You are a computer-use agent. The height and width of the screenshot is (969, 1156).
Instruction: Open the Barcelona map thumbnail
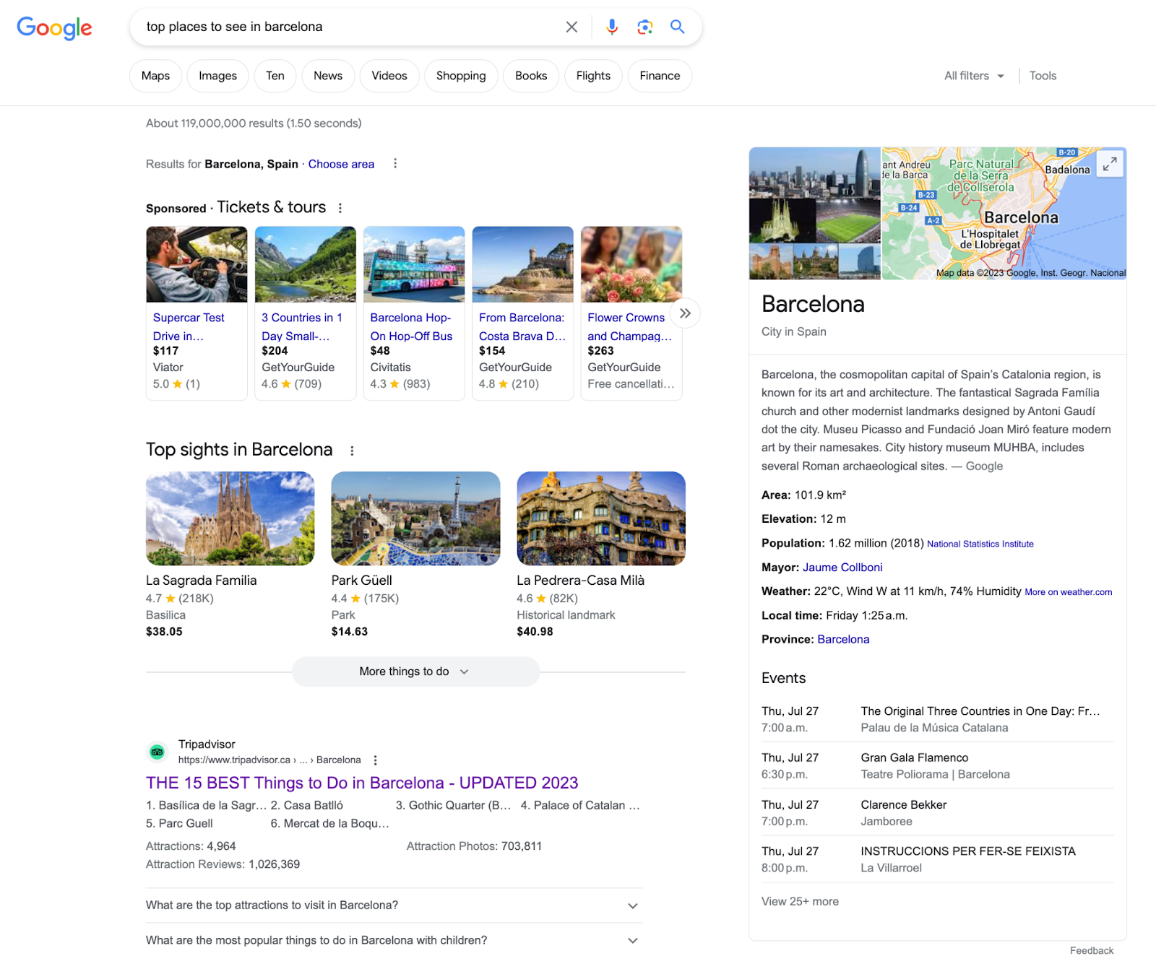[1004, 214]
